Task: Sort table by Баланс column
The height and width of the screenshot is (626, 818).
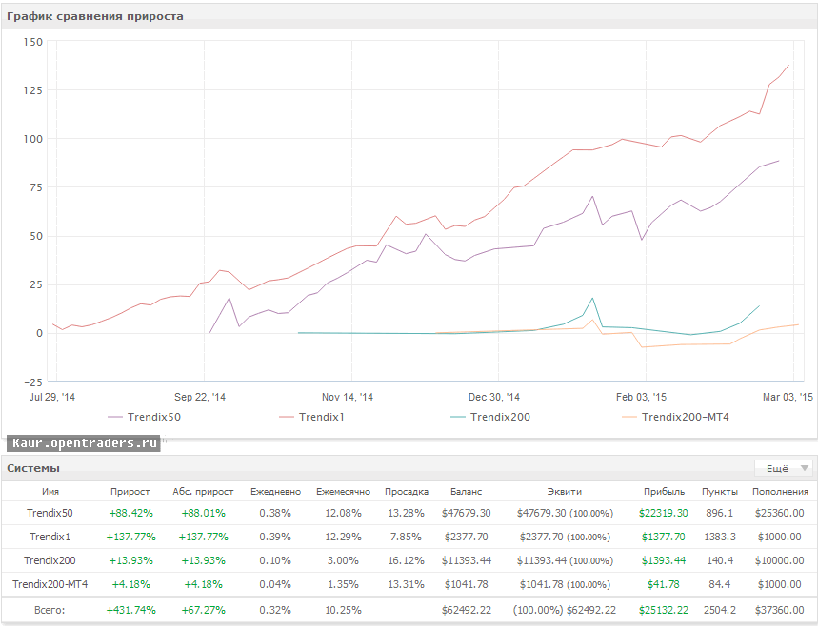Action: [x=467, y=492]
